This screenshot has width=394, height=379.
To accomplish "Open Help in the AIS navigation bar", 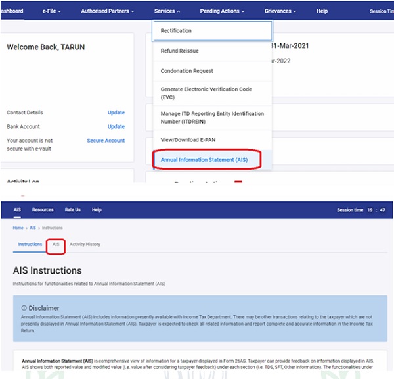I will pos(97,209).
